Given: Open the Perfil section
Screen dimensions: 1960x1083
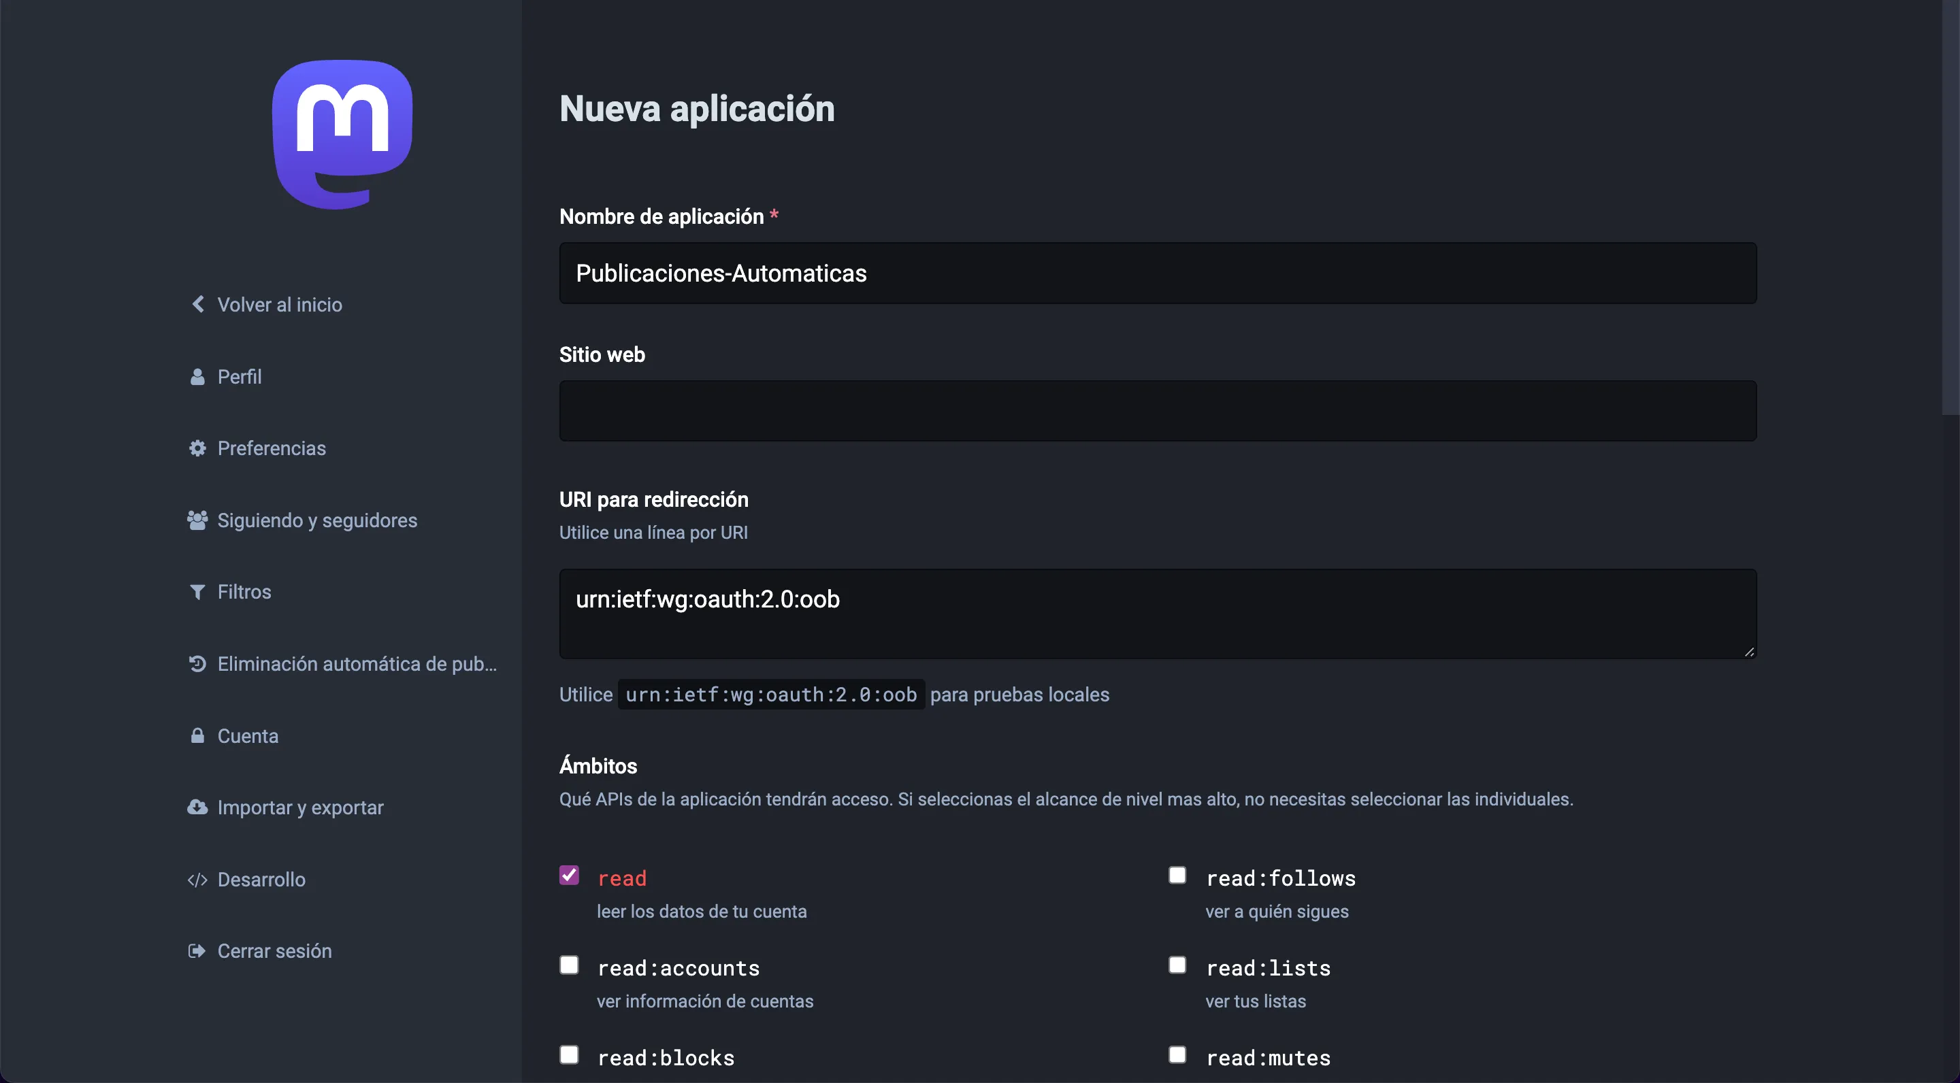Looking at the screenshot, I should 239,376.
